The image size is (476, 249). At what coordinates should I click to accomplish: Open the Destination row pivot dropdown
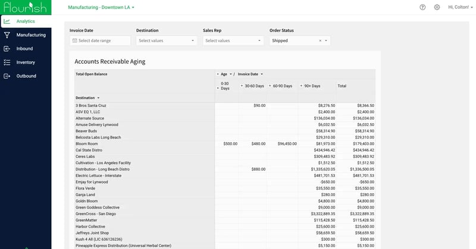(98, 98)
